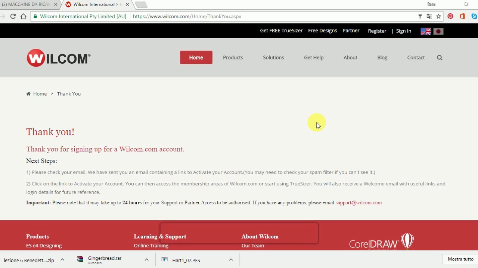The width and height of the screenshot is (478, 268).
Task: Close the MACCHINE DA RICAM tab
Action: pyautogui.click(x=56, y=4)
